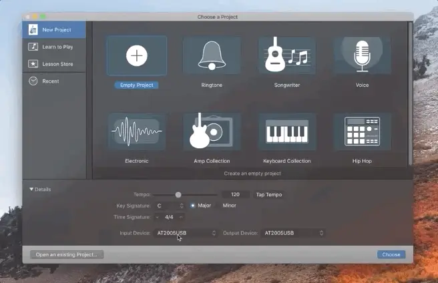Screen dimensions: 438x283
Task: Click the Empty Project label
Action: pos(137,85)
